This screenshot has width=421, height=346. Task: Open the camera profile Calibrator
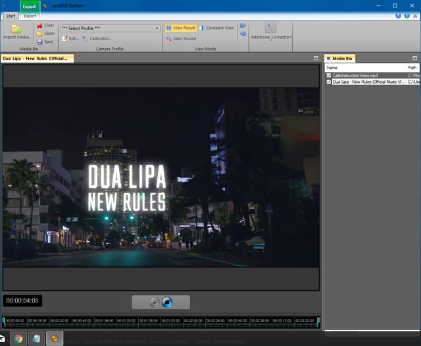(x=97, y=39)
